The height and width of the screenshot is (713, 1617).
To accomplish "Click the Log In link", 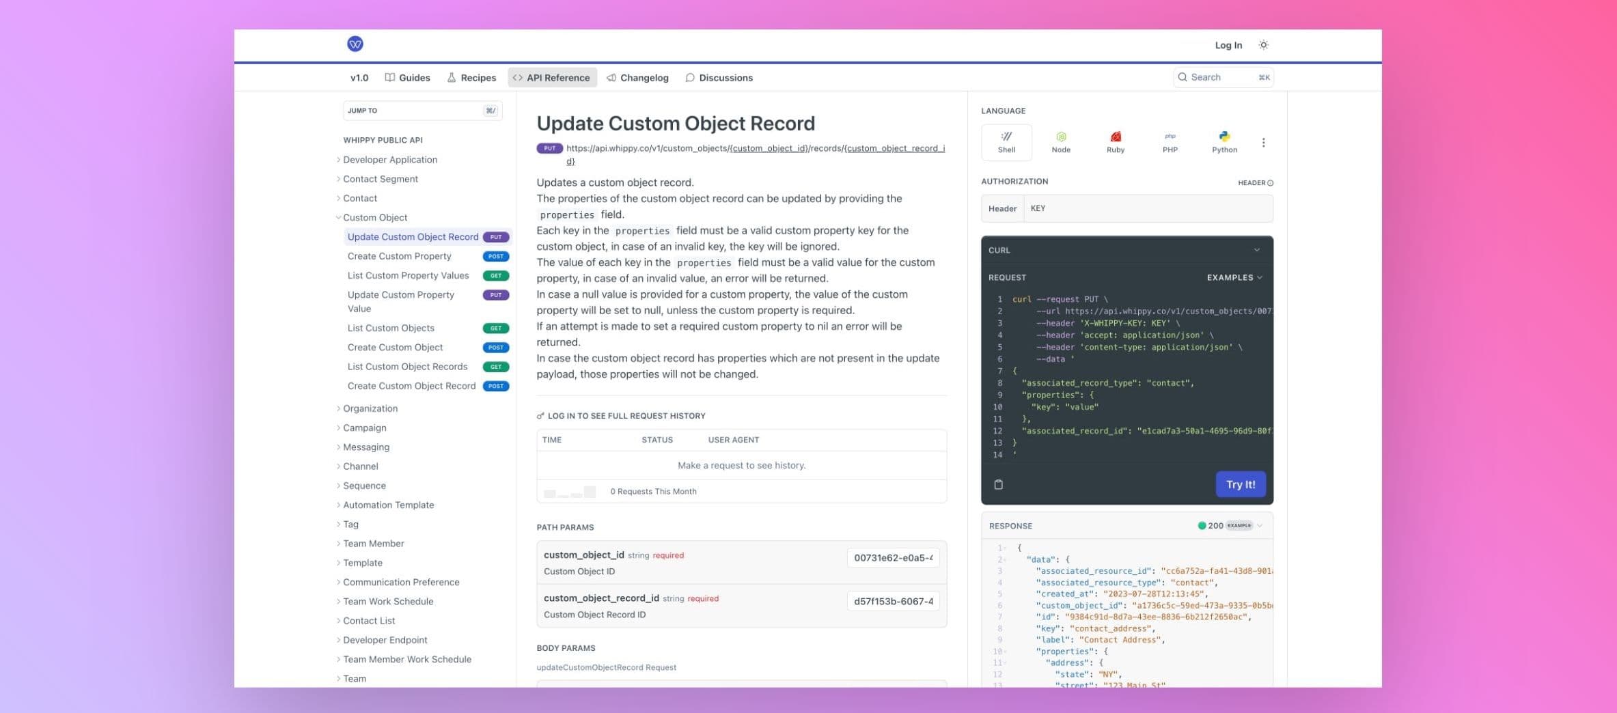I will [x=1227, y=44].
